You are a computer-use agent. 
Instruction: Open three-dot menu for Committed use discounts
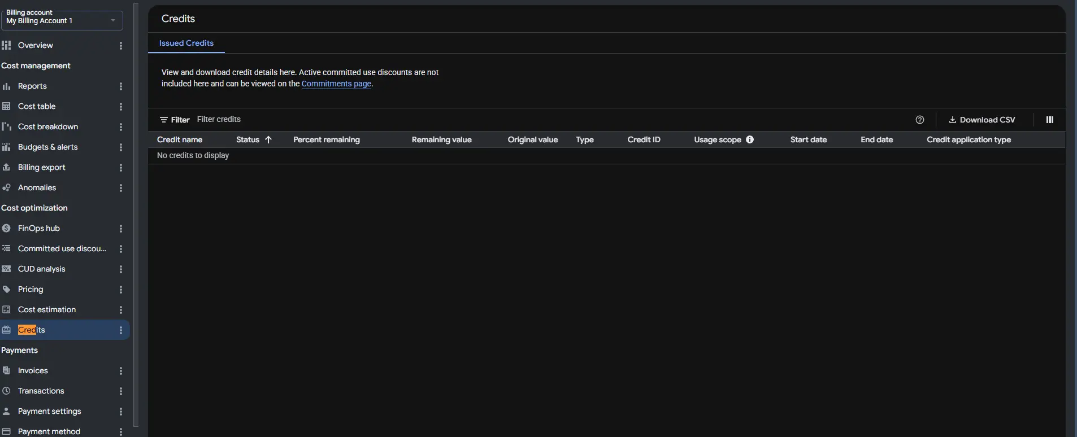point(120,249)
